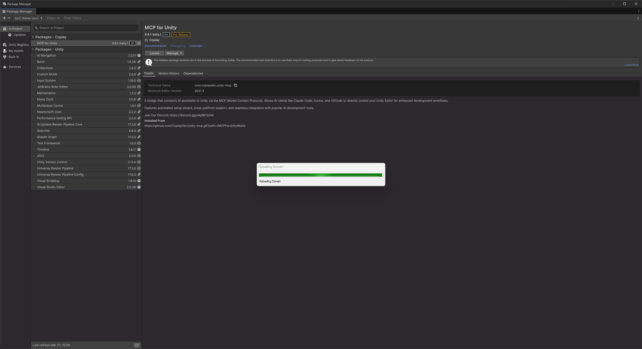Screen dimensions: 642x349
Task: Collapse the Packages - Coplay group
Action: (33, 37)
